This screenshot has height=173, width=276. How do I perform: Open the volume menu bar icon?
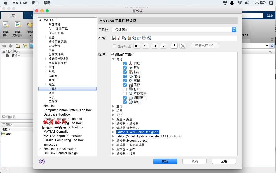pos(247,3)
